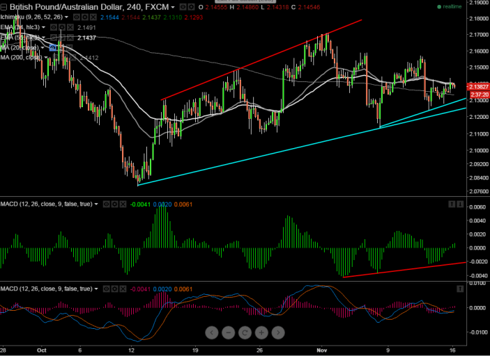Delete the second MACD indicator
Viewport: 490px width, 356px height.
coord(123,288)
